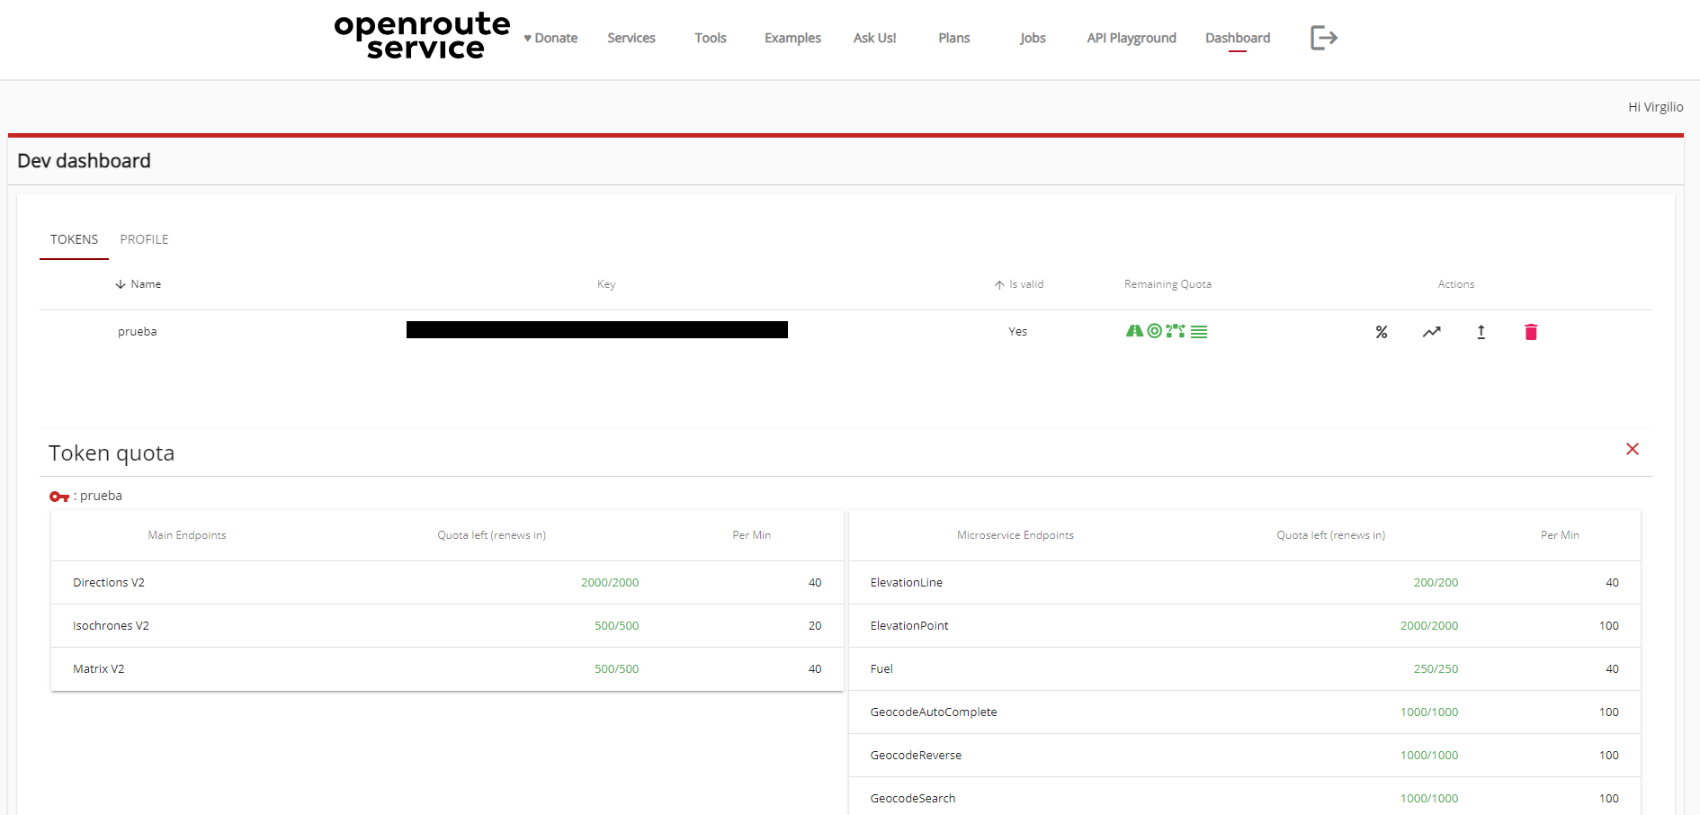Click the Matrix V2 row
The width and height of the screenshot is (1700, 815).
[447, 669]
